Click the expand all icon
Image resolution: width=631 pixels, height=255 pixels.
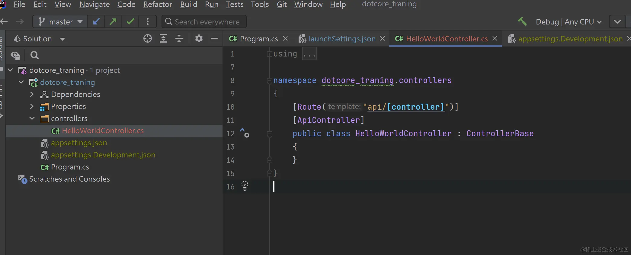tap(163, 39)
